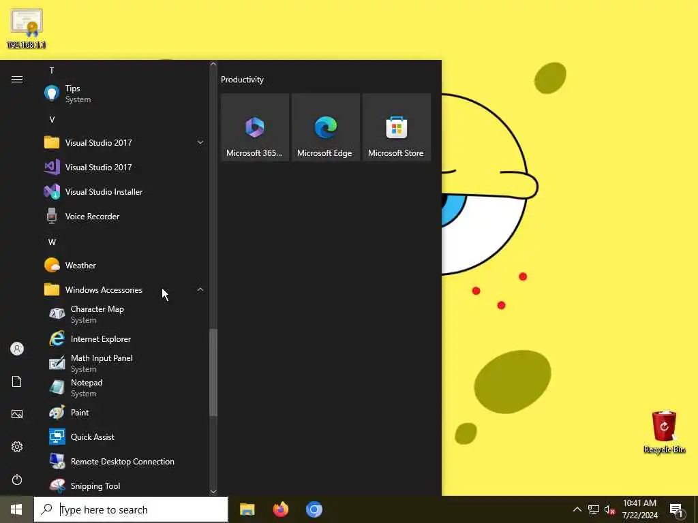Expand Start menu hamburger button

17,79
